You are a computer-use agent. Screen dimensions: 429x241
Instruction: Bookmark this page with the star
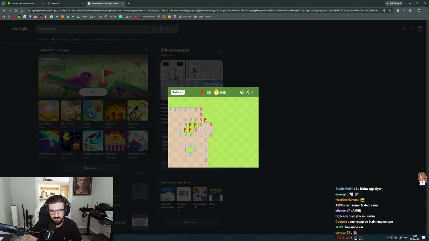(389, 10)
